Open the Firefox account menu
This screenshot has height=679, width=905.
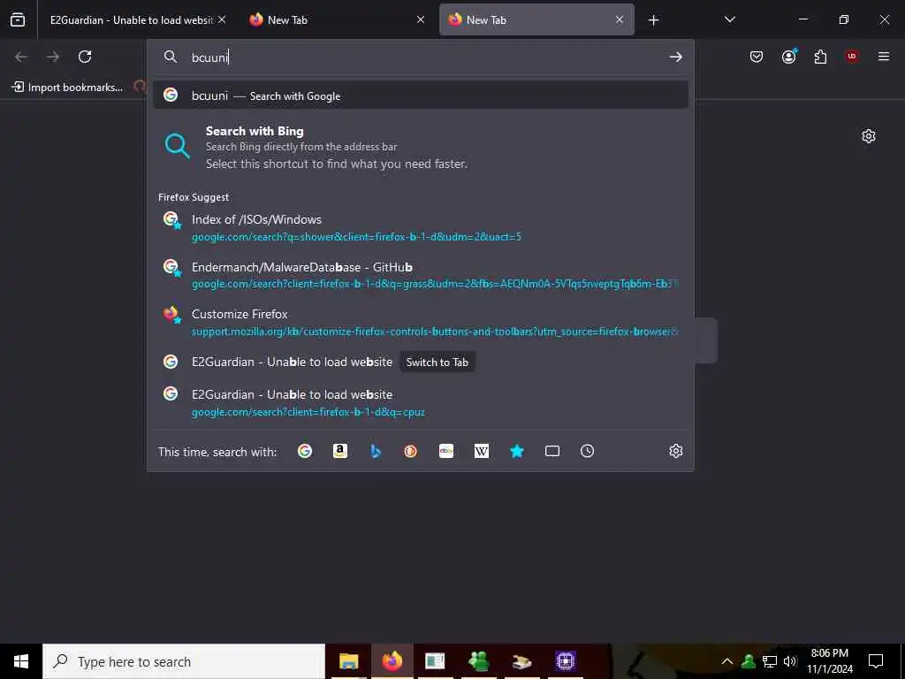tap(789, 57)
